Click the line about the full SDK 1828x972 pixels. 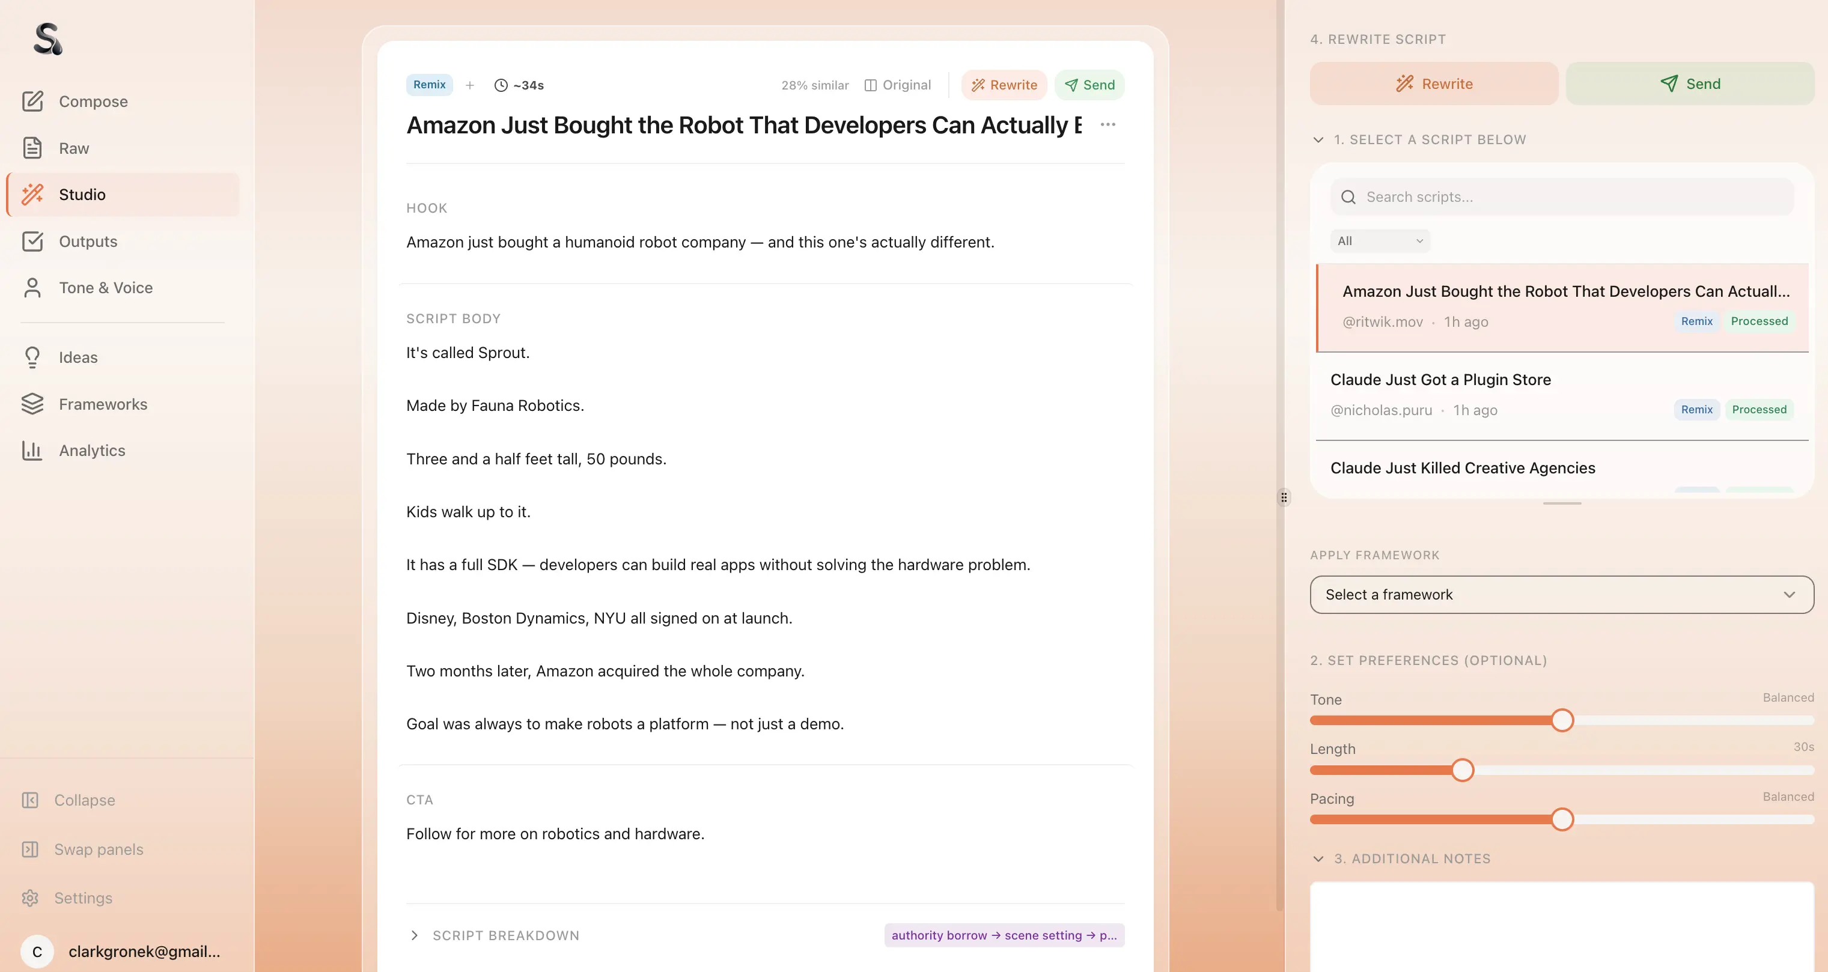tap(718, 565)
